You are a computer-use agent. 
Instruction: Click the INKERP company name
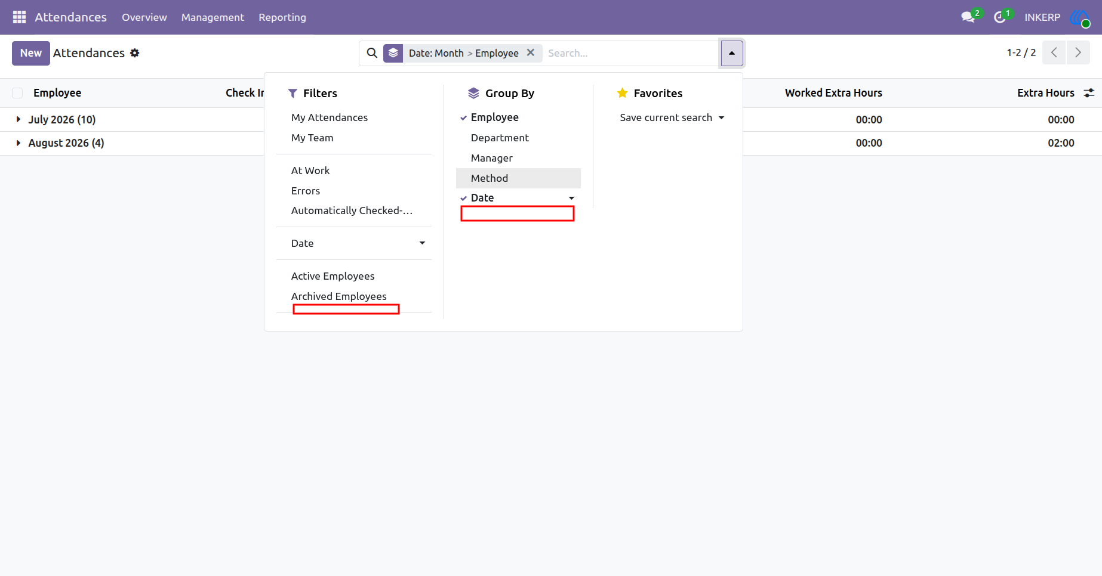click(x=1042, y=17)
